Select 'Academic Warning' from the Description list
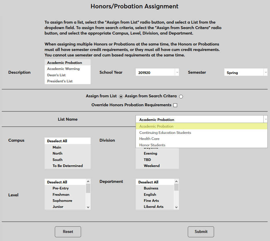Screen dimensions: 270x241 [63, 69]
